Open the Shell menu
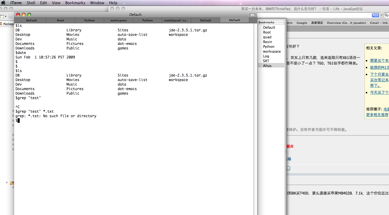This screenshot has height=215, width=389. point(31,3)
